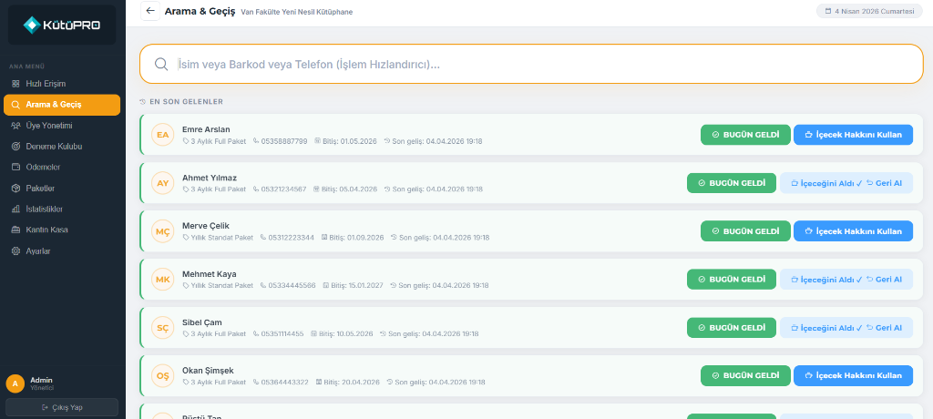Click the OŞ avatar for Okan Şimşek

162,375
